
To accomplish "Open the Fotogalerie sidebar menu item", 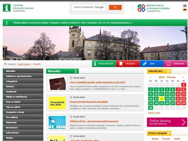I will click(23, 81).
